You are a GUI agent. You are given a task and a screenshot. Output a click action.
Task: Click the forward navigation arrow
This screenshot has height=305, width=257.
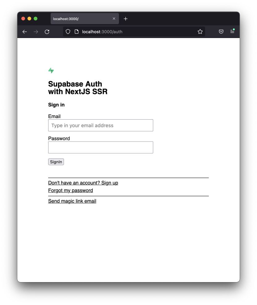36,32
